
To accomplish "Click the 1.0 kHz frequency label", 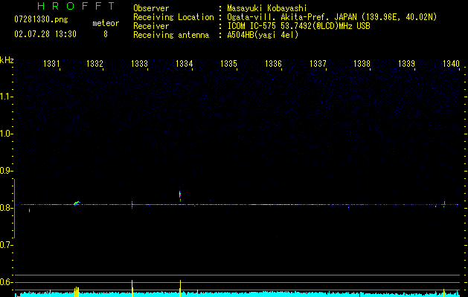I will coord(6,134).
